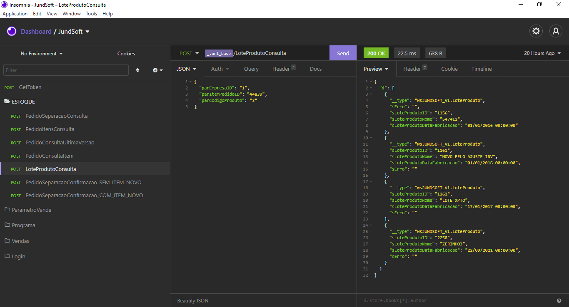
Task: Go to the Dashboard link
Action: [36, 32]
